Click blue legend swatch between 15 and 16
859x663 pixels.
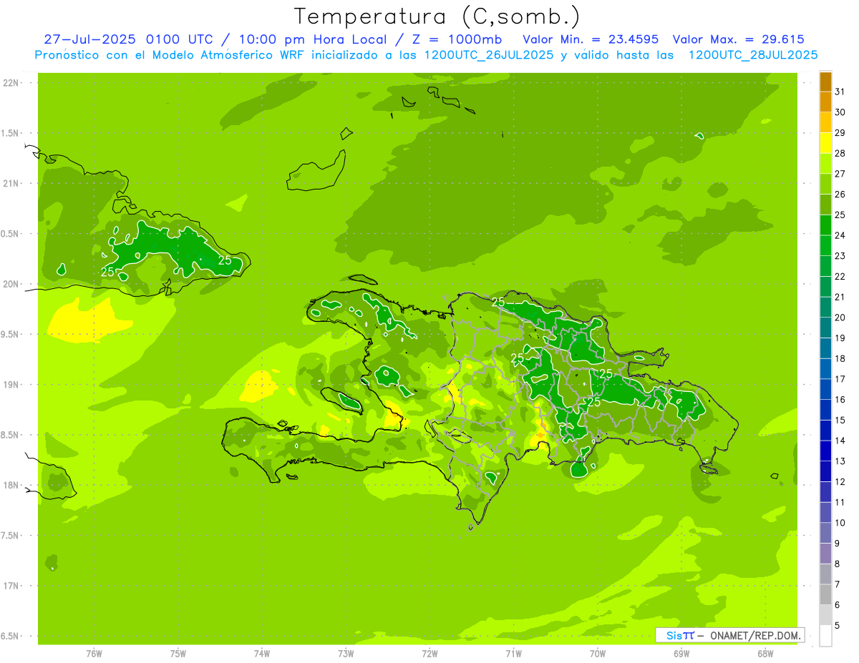coord(825,410)
